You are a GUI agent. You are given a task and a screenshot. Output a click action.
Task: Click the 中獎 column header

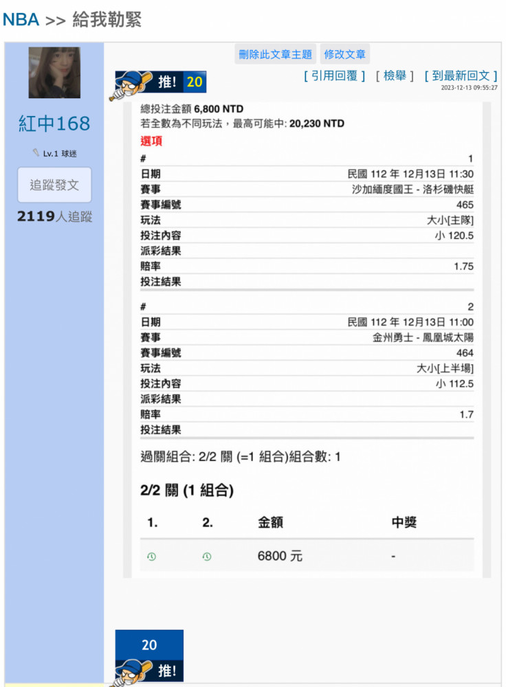(404, 522)
